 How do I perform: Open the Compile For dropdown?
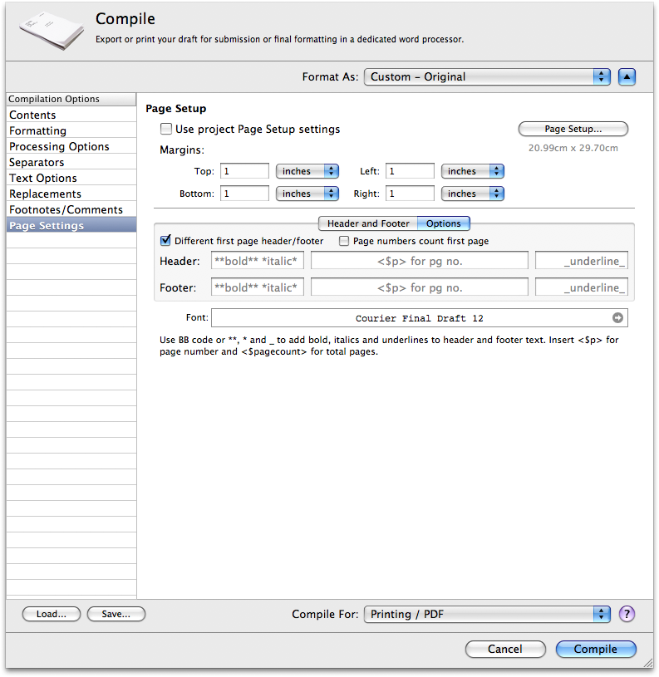[x=487, y=614]
